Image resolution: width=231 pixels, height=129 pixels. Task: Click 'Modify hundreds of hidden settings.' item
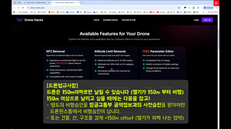coord(162,64)
